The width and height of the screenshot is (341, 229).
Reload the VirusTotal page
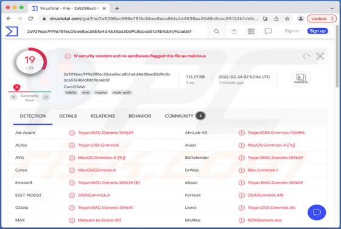coord(30,19)
